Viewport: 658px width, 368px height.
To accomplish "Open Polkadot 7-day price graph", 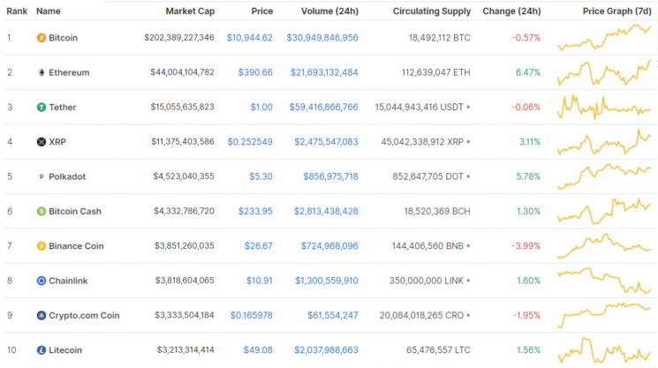I will coord(604,176).
